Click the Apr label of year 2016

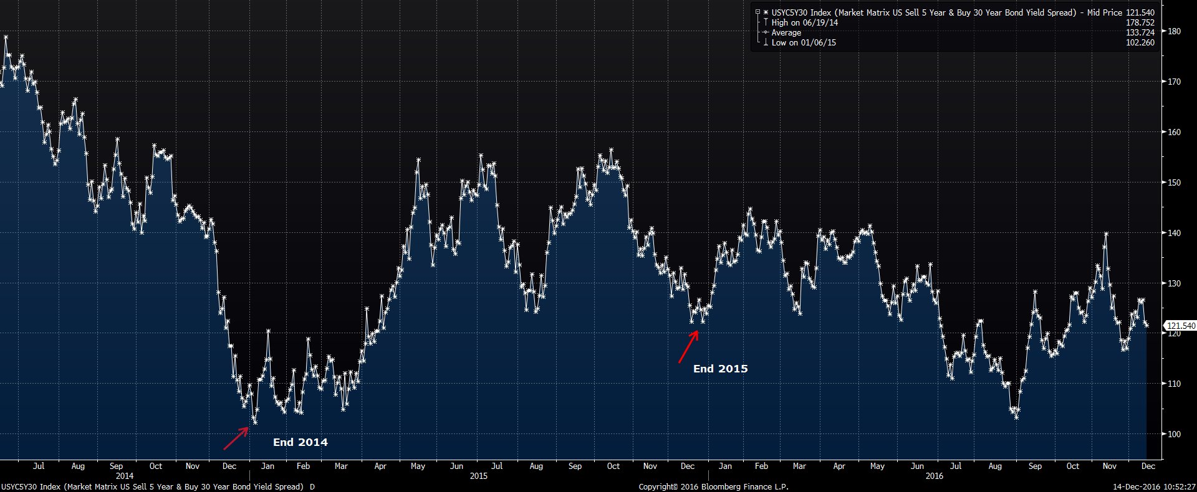(839, 466)
